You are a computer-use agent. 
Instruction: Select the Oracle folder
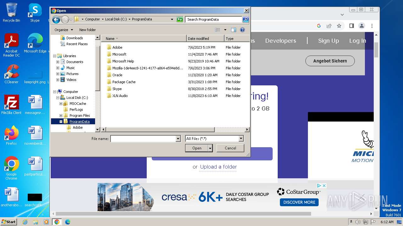click(x=117, y=75)
